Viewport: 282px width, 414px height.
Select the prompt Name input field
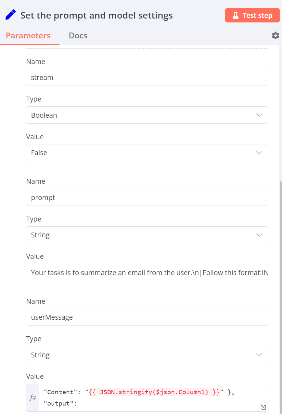(147, 197)
